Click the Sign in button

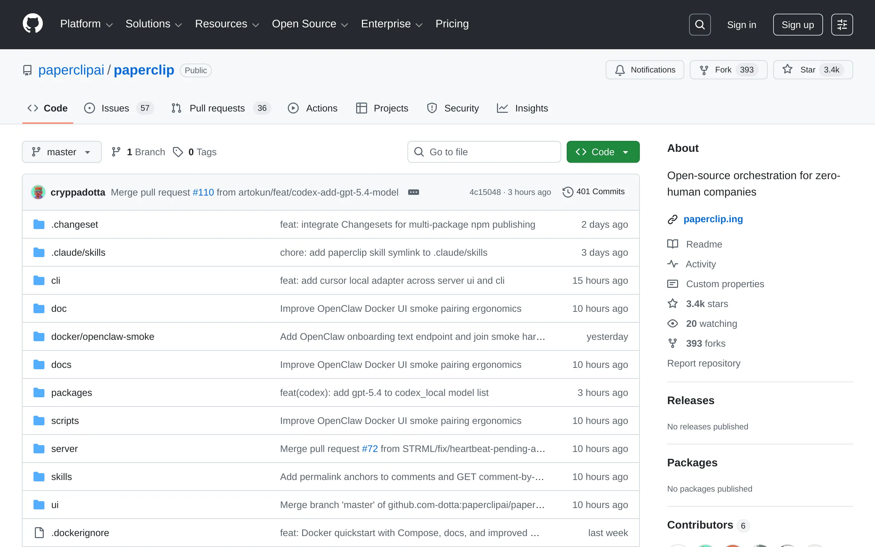[x=741, y=24]
